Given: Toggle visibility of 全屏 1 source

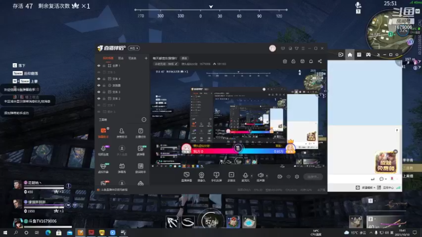Looking at the screenshot, I should click(99, 65).
